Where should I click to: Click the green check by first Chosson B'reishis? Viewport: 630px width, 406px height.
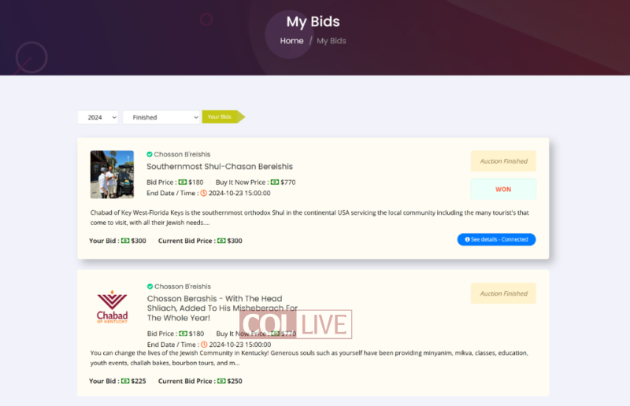150,154
